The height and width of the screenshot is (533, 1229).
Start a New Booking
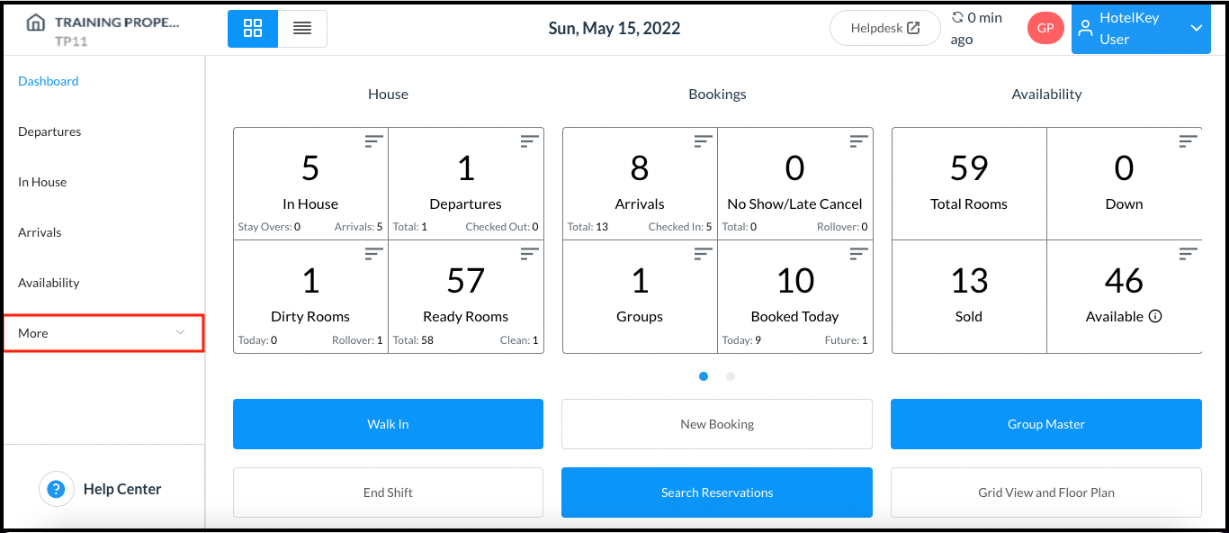coord(716,423)
